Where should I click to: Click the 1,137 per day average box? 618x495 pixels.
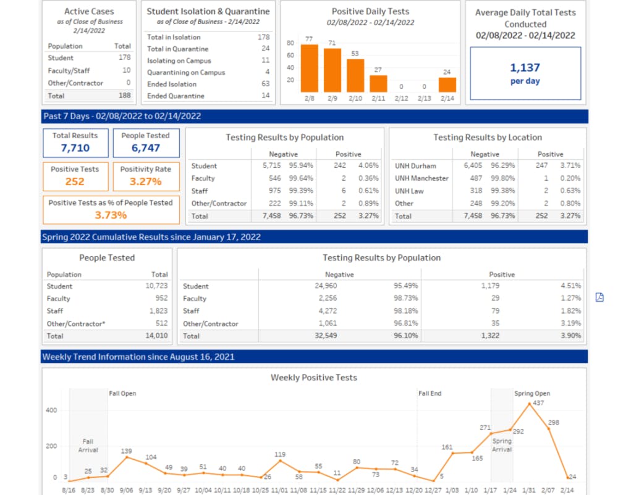tap(525, 73)
